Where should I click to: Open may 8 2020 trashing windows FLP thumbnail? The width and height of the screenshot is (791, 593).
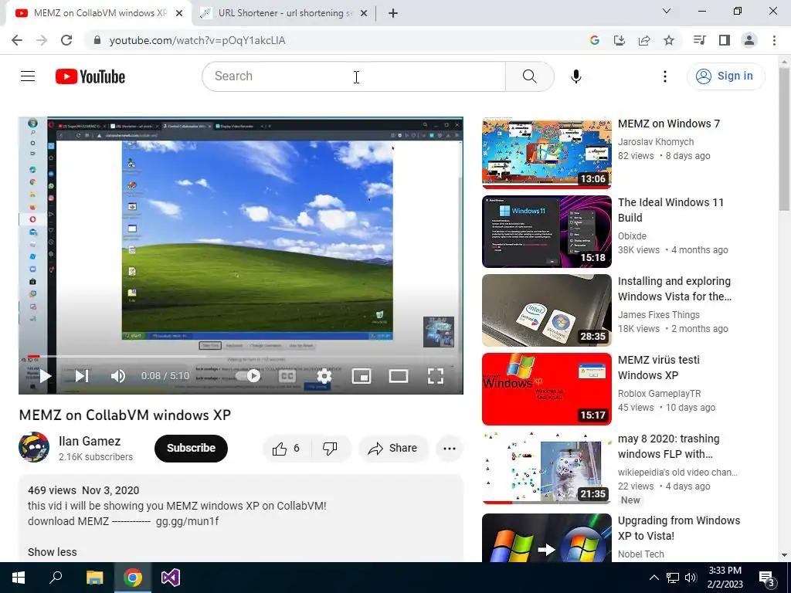coord(547,468)
